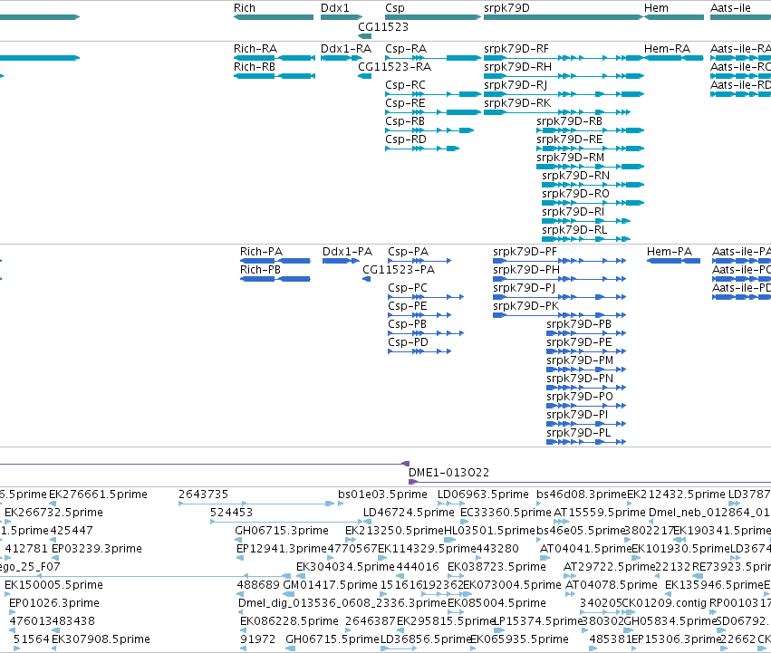This screenshot has height=653, width=771.
Task: Click the CG11523-RA transcript
Action: pyautogui.click(x=394, y=67)
